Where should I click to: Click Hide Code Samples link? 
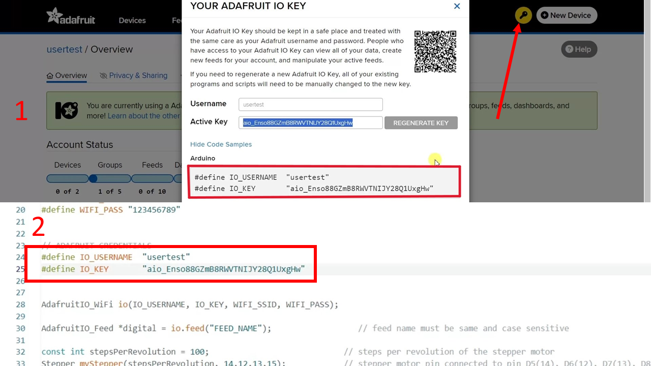(x=221, y=144)
